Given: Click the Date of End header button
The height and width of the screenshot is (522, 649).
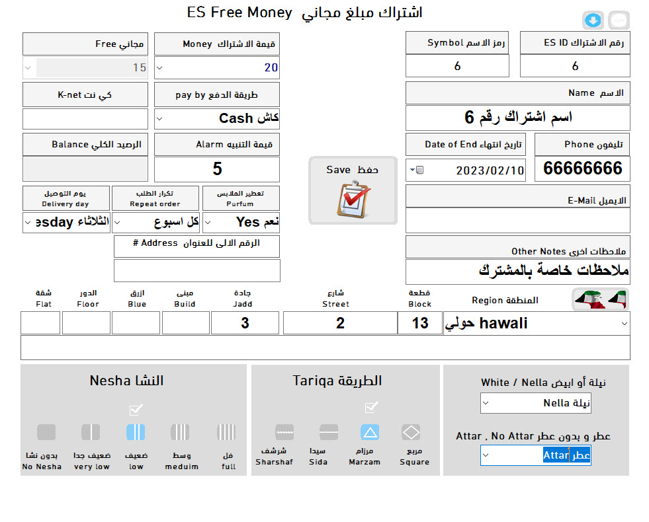Looking at the screenshot, I should click(465, 144).
